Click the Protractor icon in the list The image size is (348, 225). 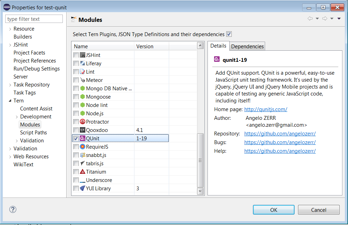[x=82, y=122]
